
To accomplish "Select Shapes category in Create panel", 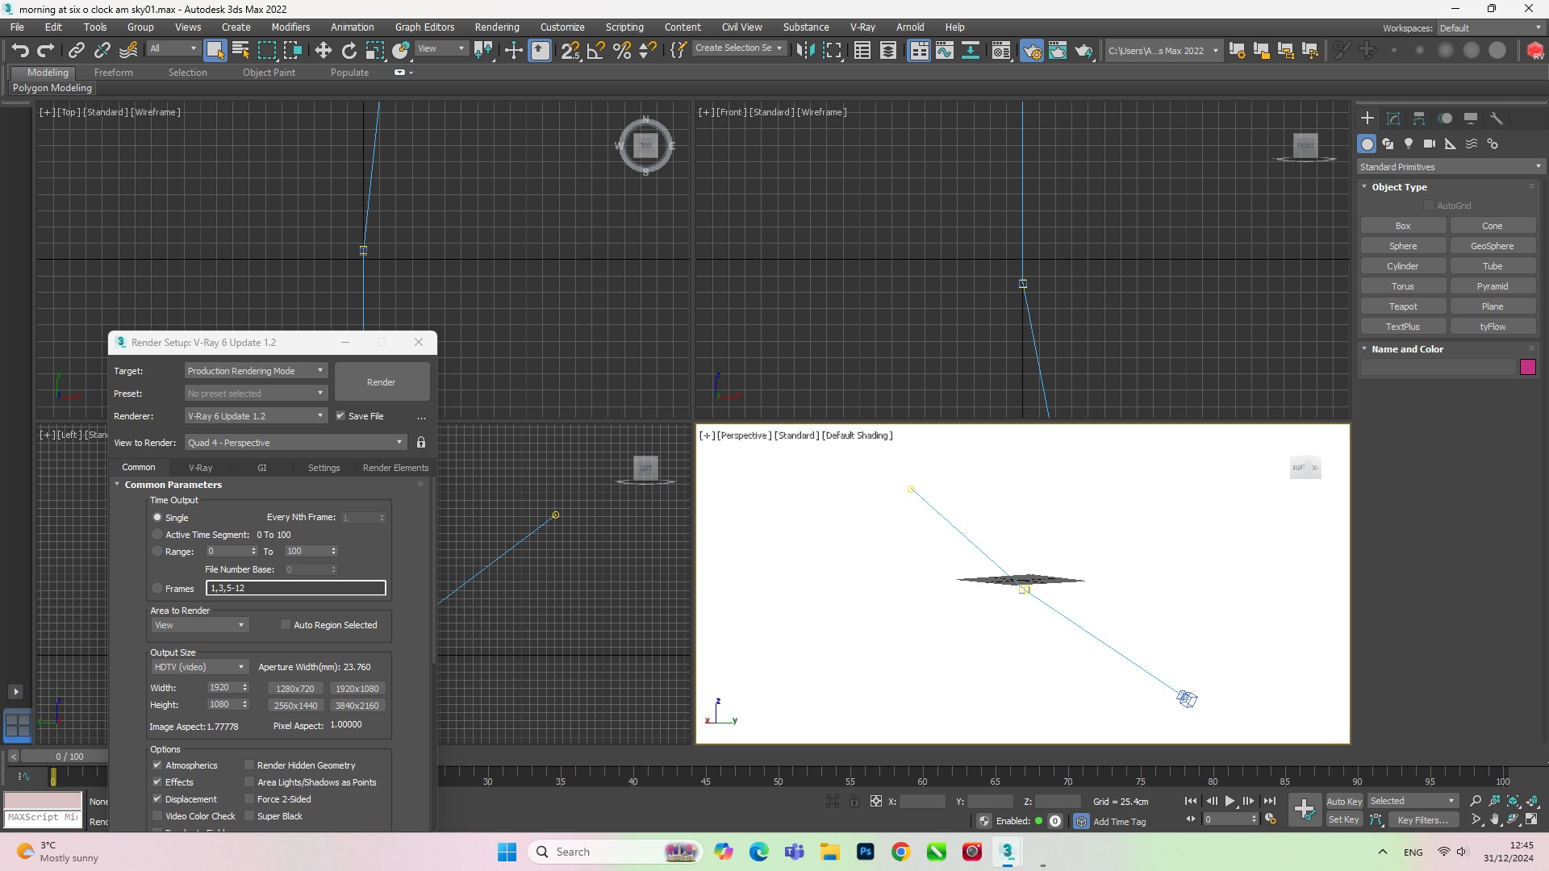I will coord(1388,144).
